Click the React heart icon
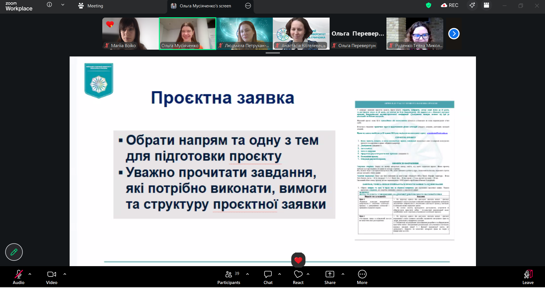 (298, 277)
